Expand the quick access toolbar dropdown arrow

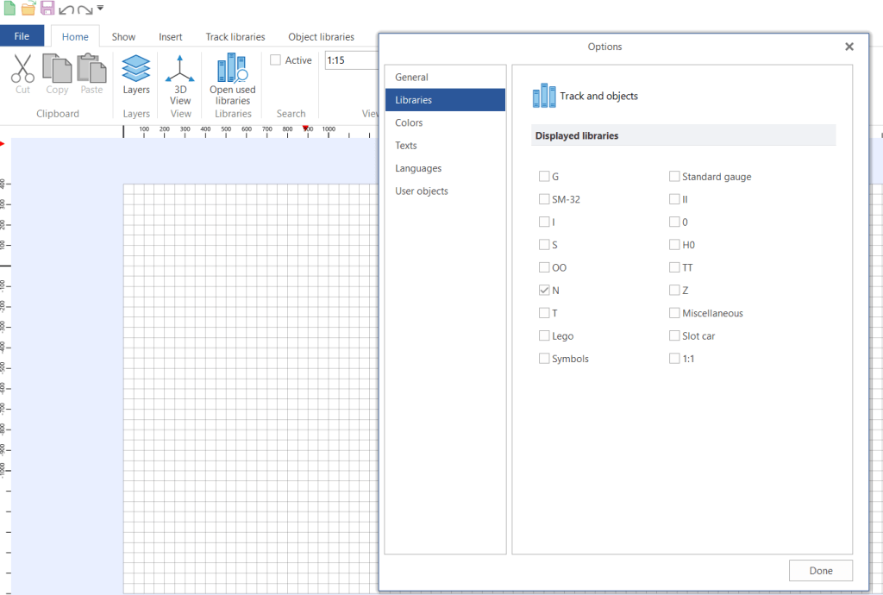coord(101,9)
